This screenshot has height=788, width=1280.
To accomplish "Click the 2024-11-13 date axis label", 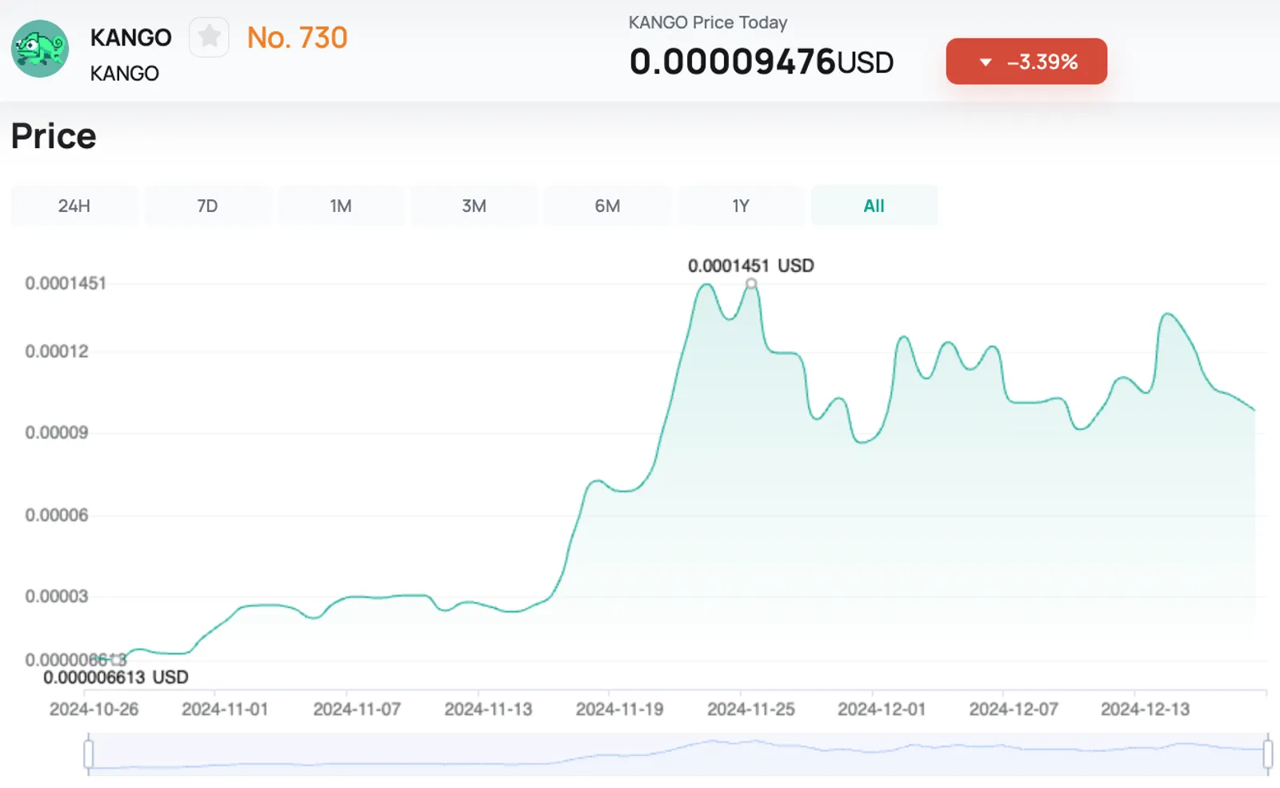I will (x=488, y=709).
